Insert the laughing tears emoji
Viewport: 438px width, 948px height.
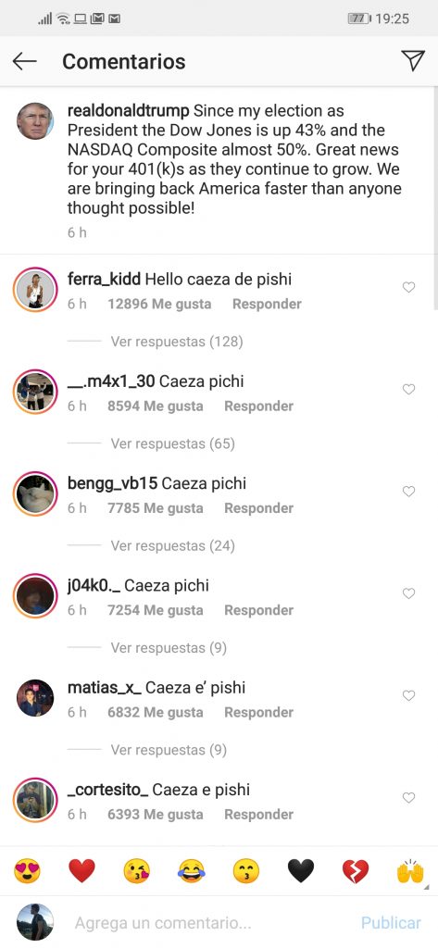point(191,871)
